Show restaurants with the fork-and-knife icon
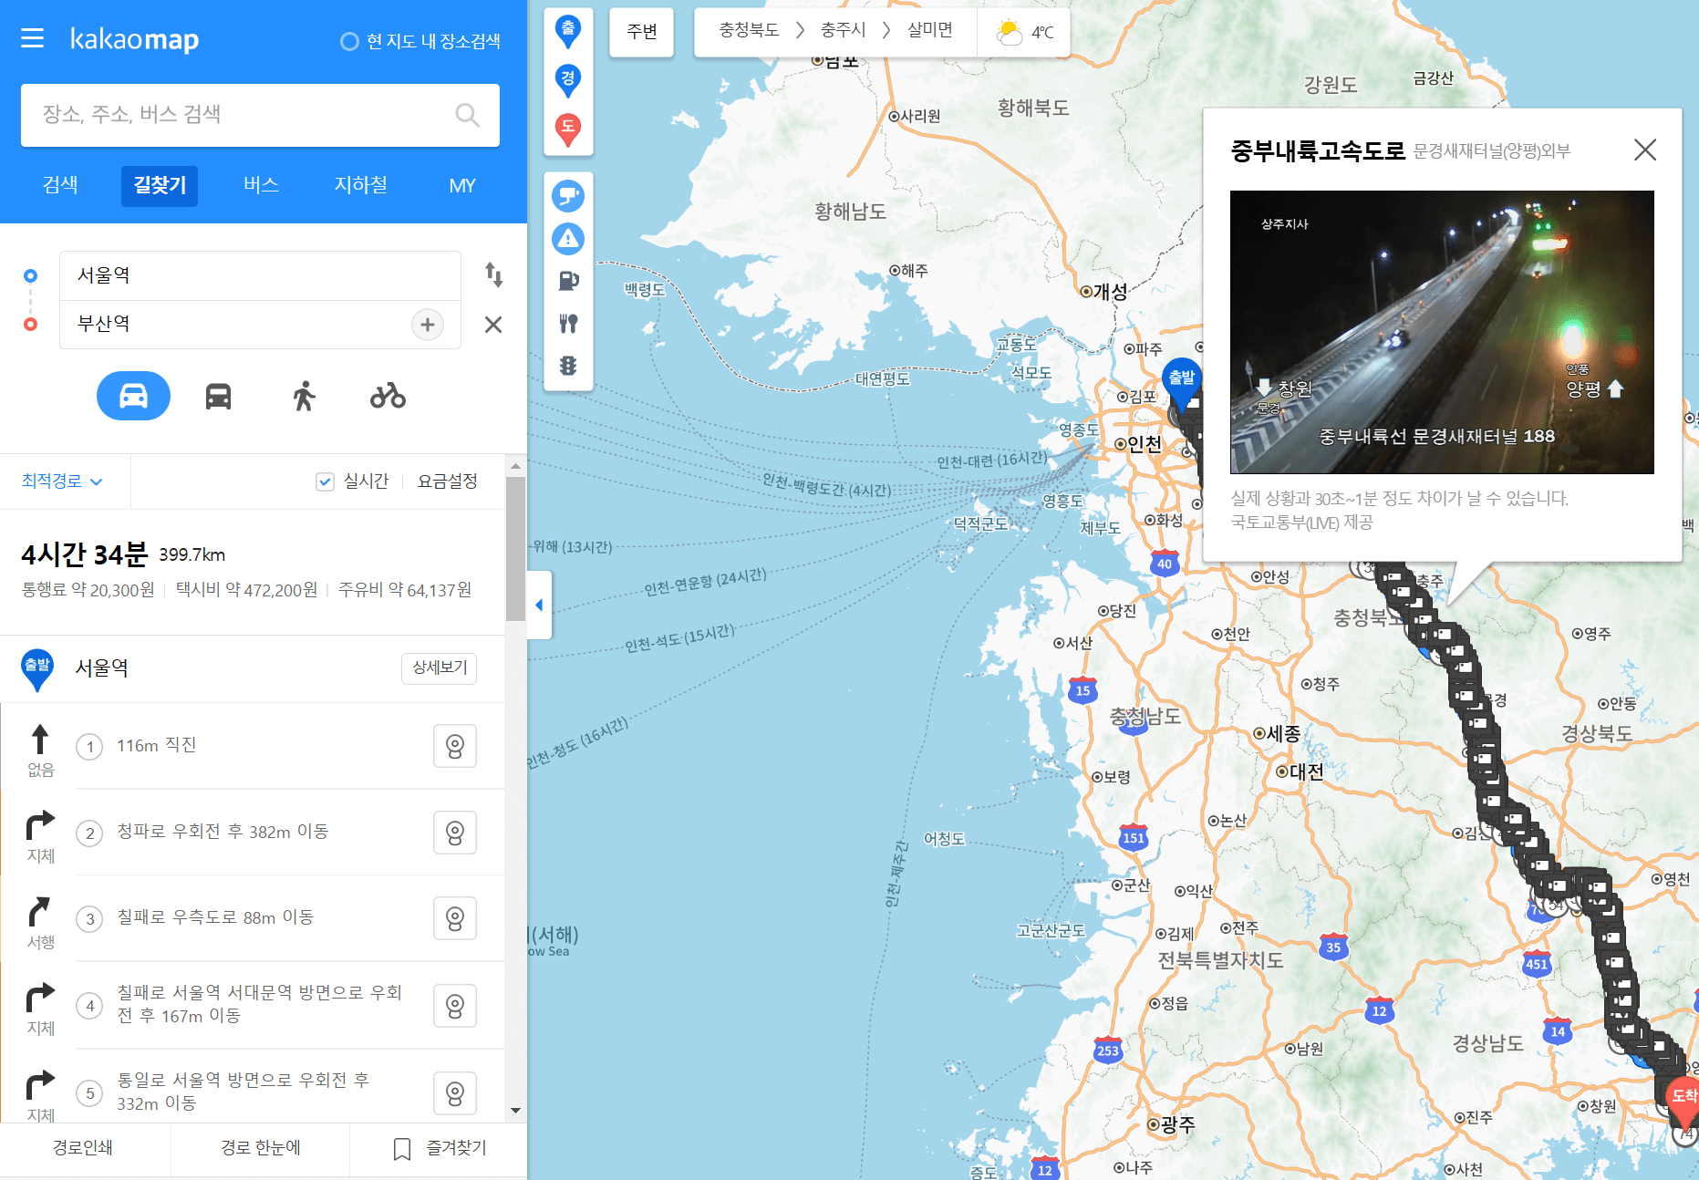The image size is (1699, 1180). point(568,324)
